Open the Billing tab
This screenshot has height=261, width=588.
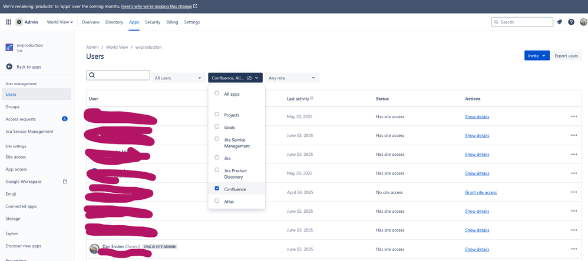pos(172,22)
